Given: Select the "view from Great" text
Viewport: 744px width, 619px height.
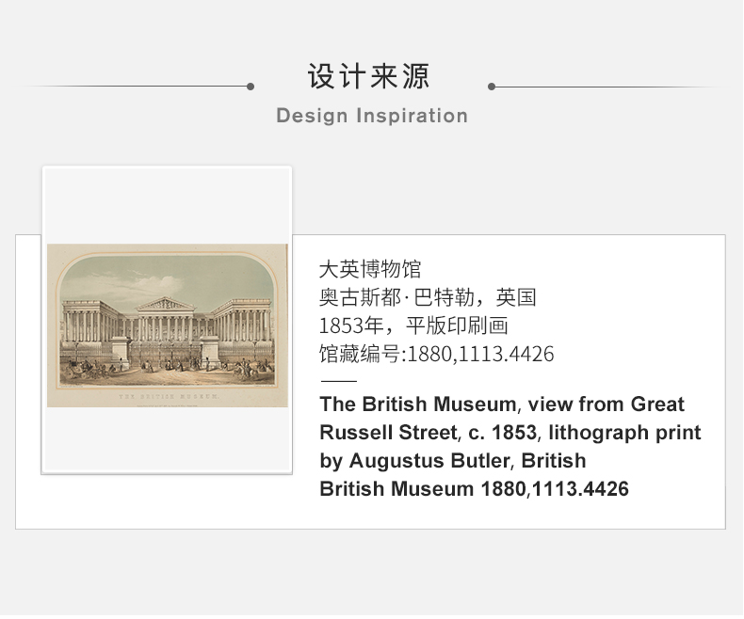Looking at the screenshot, I should pyautogui.click(x=606, y=405).
